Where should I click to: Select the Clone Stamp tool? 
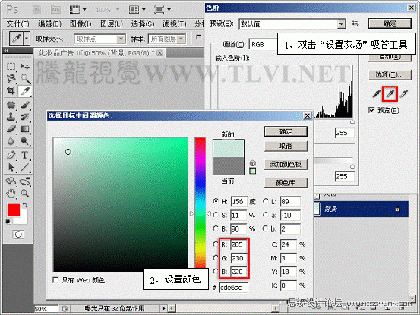coord(11,117)
